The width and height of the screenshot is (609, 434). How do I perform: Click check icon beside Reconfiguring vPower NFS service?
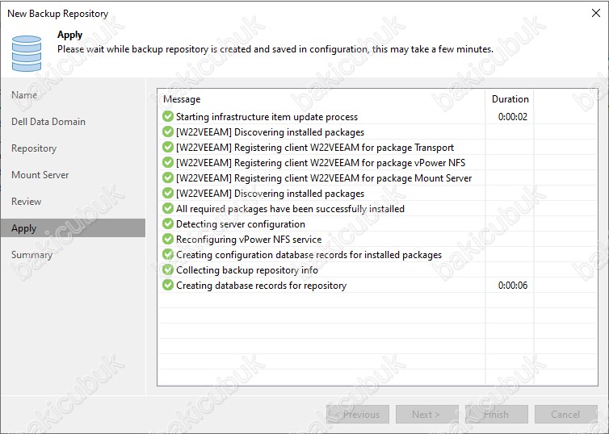coord(168,239)
